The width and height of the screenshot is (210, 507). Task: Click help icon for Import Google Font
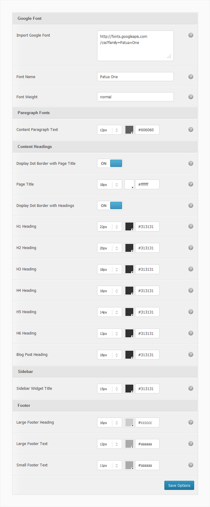pos(191,35)
